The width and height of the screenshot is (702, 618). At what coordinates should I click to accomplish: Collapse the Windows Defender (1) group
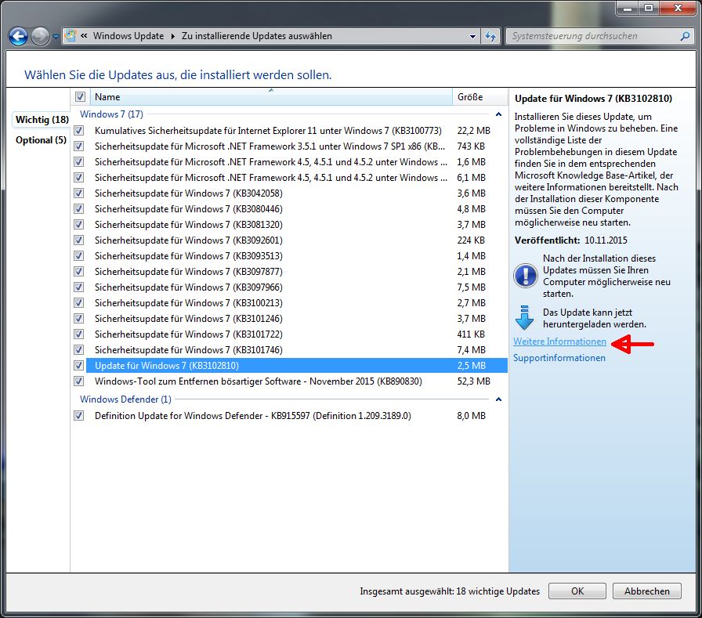coord(499,399)
